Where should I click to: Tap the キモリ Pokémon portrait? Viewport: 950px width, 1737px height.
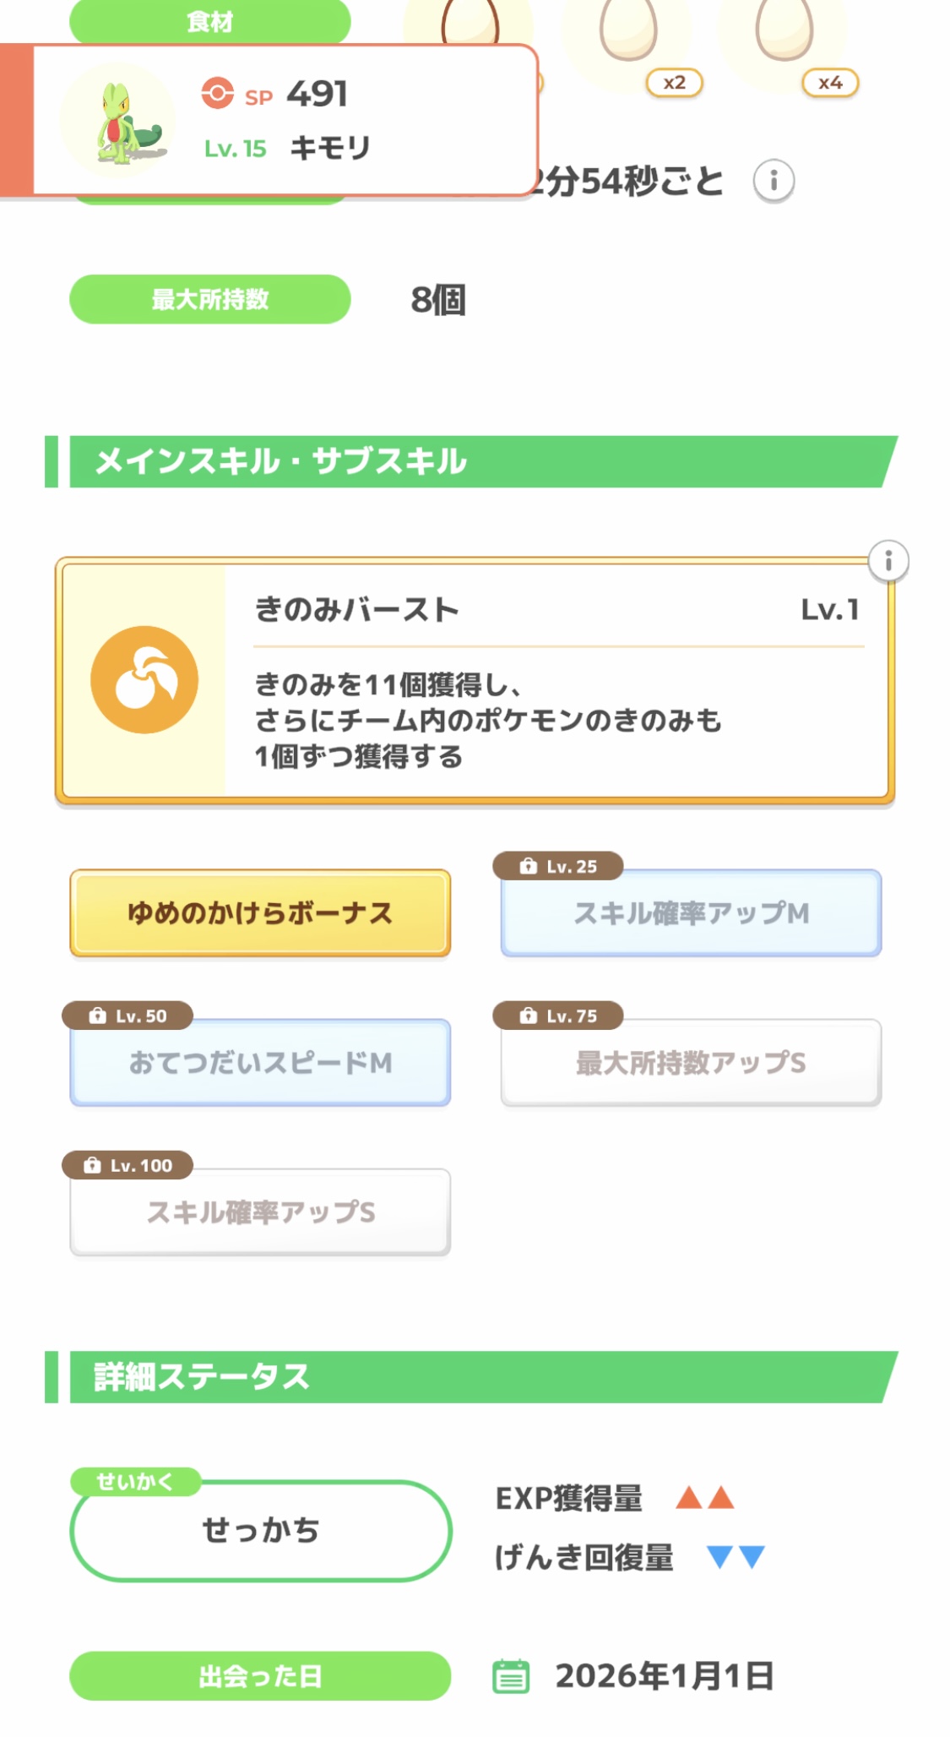point(119,121)
